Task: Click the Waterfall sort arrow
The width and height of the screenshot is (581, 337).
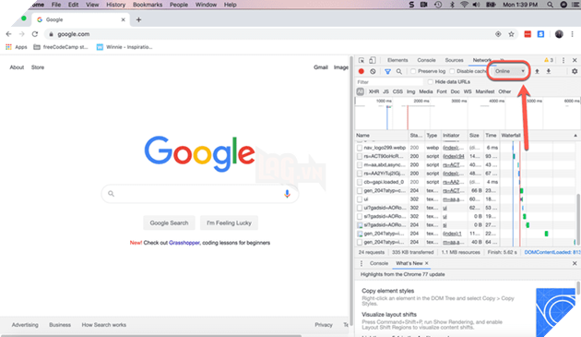Action: click(x=575, y=136)
